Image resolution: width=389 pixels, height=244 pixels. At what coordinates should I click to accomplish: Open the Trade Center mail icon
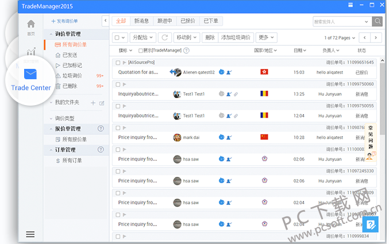[30, 74]
